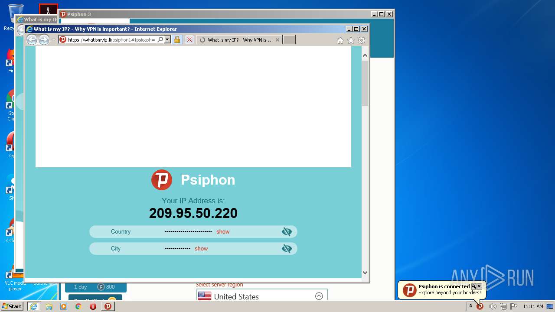Open IE Favorites star
The height and width of the screenshot is (312, 555).
[x=351, y=40]
